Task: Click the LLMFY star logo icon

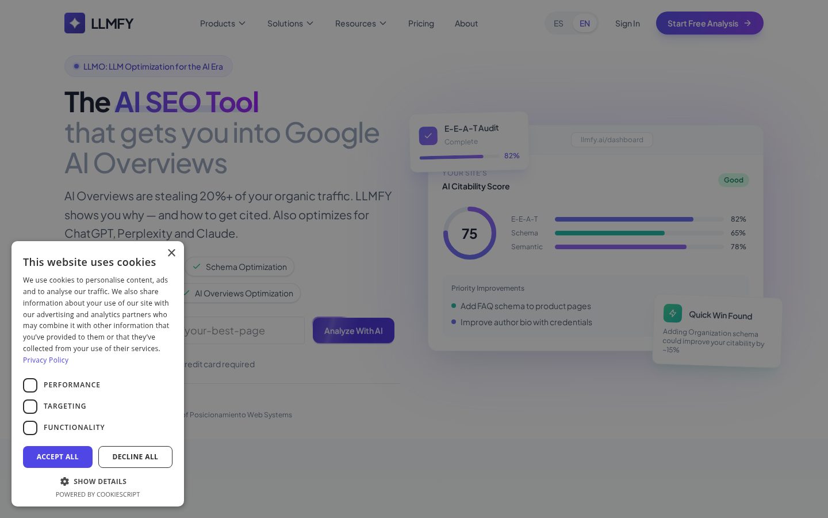Action: (x=75, y=23)
